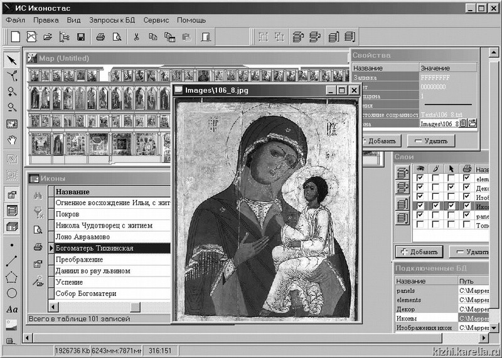Screen dimensions: 502x358
Task: Toggle the visibility checkbox for the Декор layer
Action: pyautogui.click(x=419, y=187)
